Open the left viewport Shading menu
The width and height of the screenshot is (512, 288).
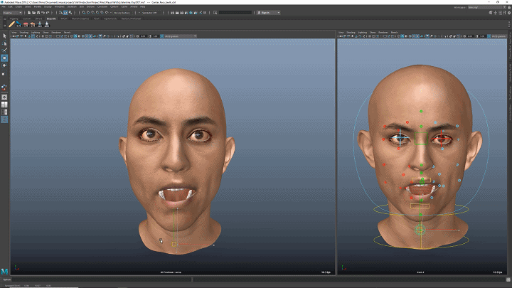(x=24, y=32)
